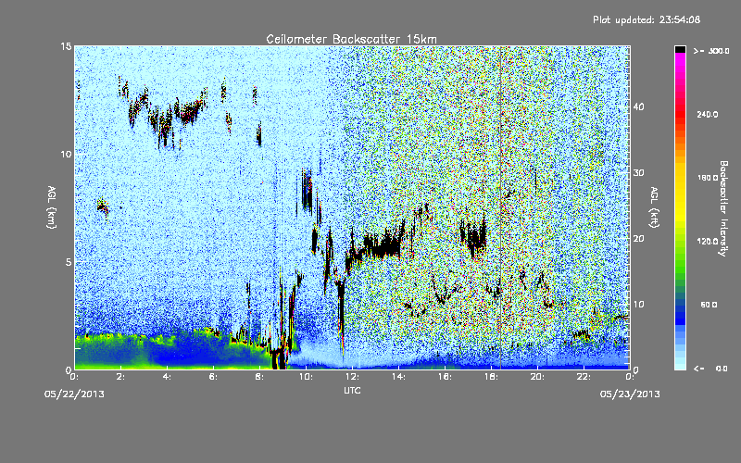Click the "30" kft tick label
This screenshot has width=741, height=463.
[638, 173]
